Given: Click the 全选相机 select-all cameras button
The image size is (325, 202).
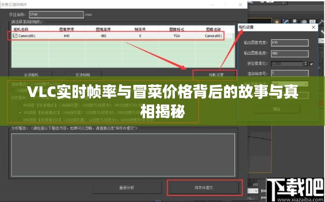Looking at the screenshot, I should 31,74.
